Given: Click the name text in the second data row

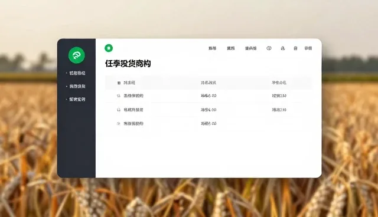Looking at the screenshot, I should pyautogui.click(x=133, y=110).
